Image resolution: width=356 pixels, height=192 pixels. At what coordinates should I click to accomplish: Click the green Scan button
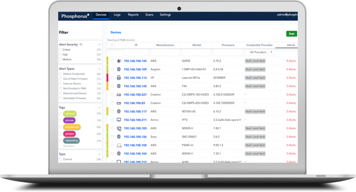[x=291, y=34]
